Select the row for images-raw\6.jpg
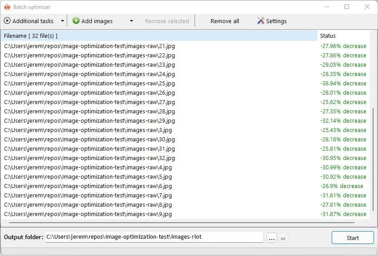This screenshot has width=378, height=256. click(x=185, y=186)
